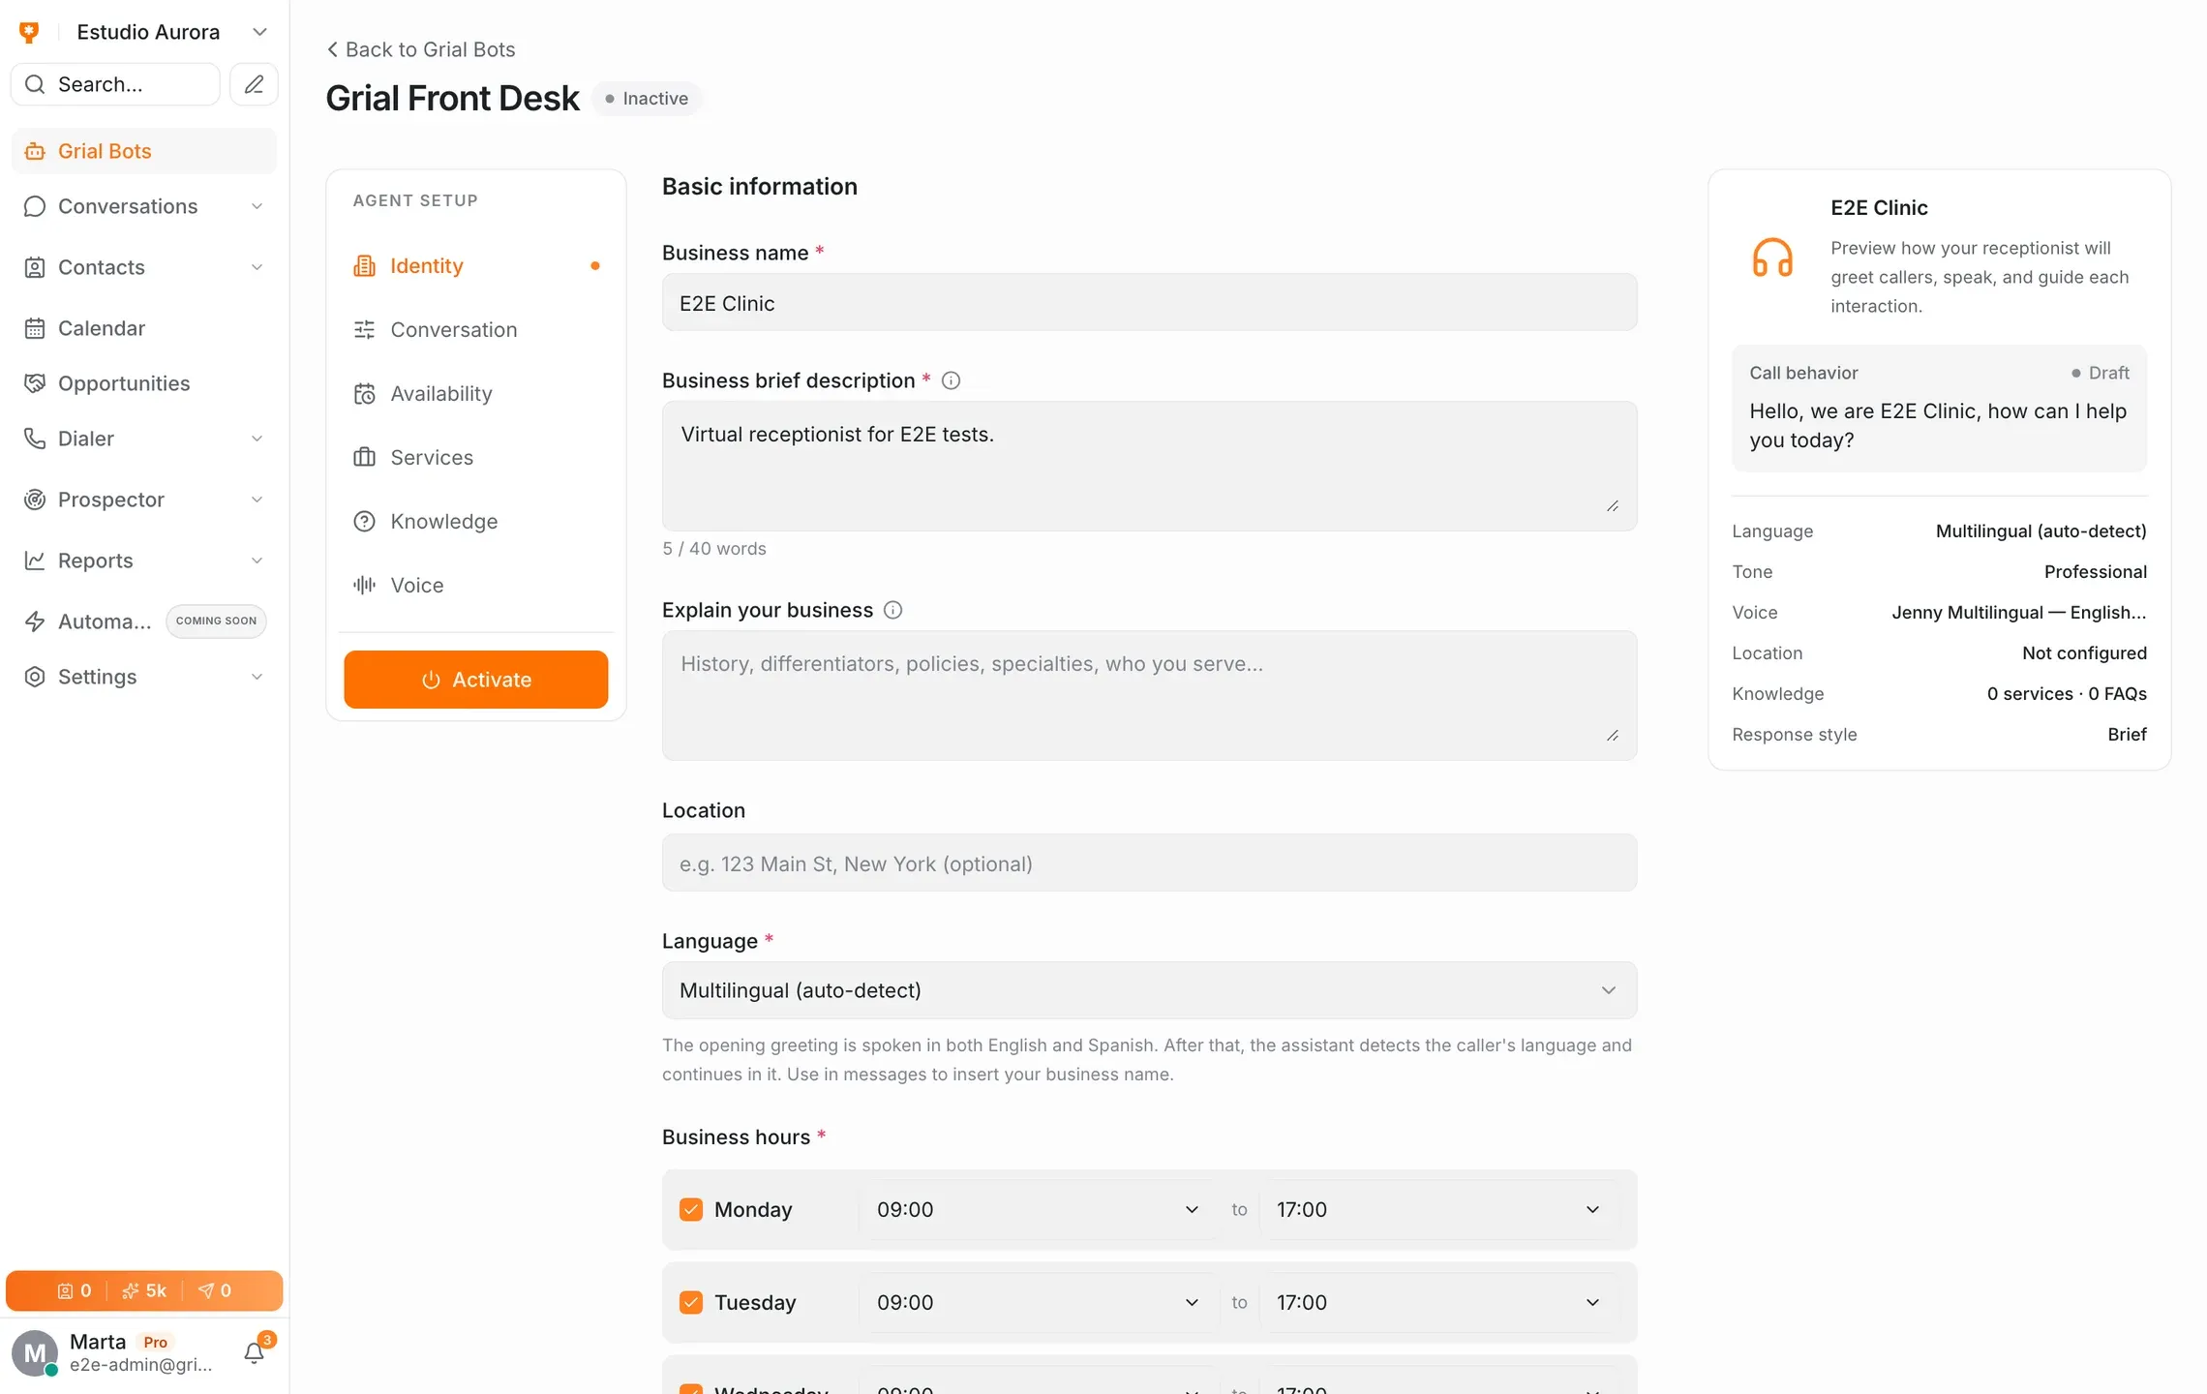The width and height of the screenshot is (2207, 1394).
Task: Click the Services briefcase icon
Action: 364,457
